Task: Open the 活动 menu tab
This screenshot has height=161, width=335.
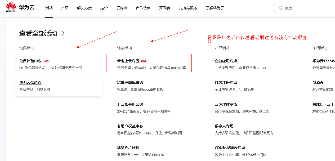Action: tap(49, 8)
